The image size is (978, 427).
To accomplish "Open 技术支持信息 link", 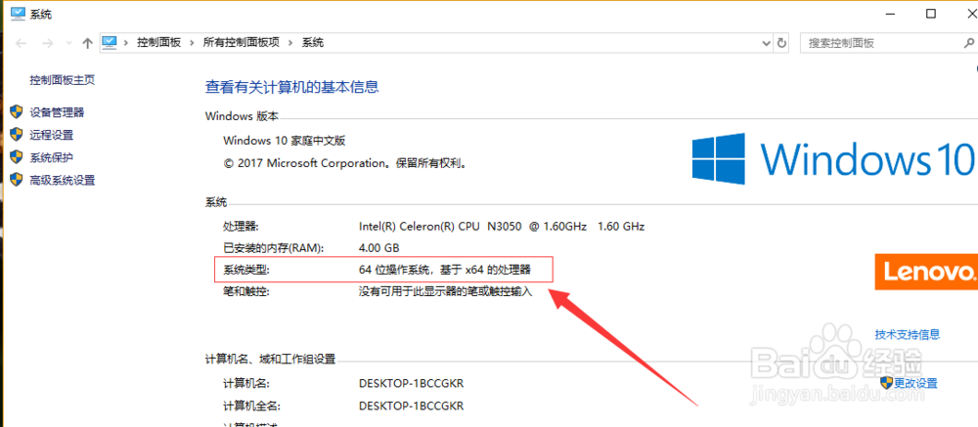I will (907, 335).
